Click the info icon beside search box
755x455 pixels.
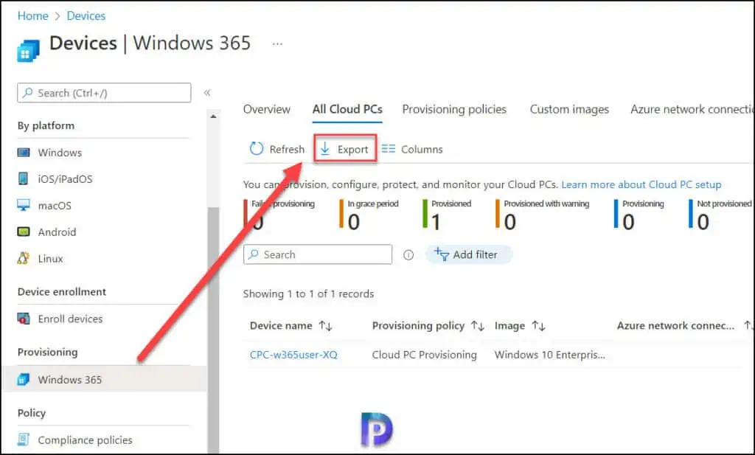(x=408, y=254)
